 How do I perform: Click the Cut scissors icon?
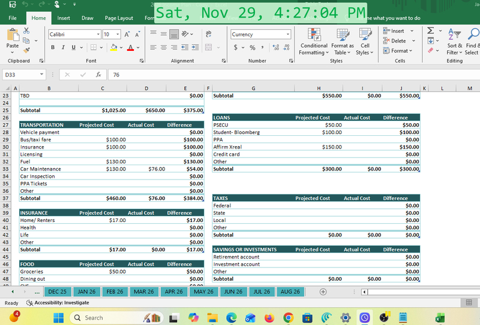[x=26, y=31]
